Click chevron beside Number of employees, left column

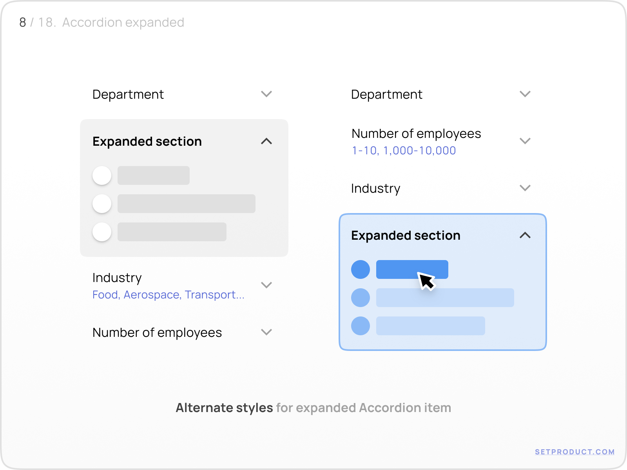tap(266, 332)
